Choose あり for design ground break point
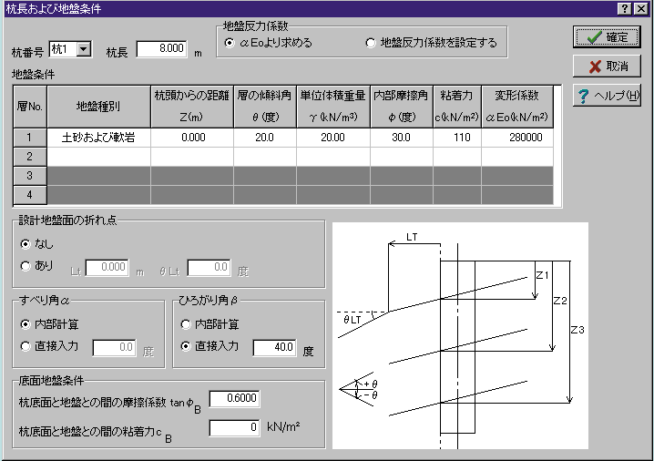The height and width of the screenshot is (461, 654). click(26, 266)
